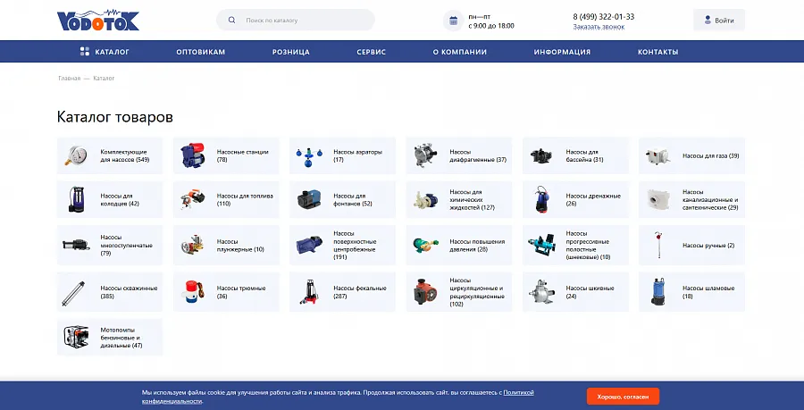The width and height of the screenshot is (804, 410).
Task: Open the Розница menu item
Action: [x=290, y=52]
